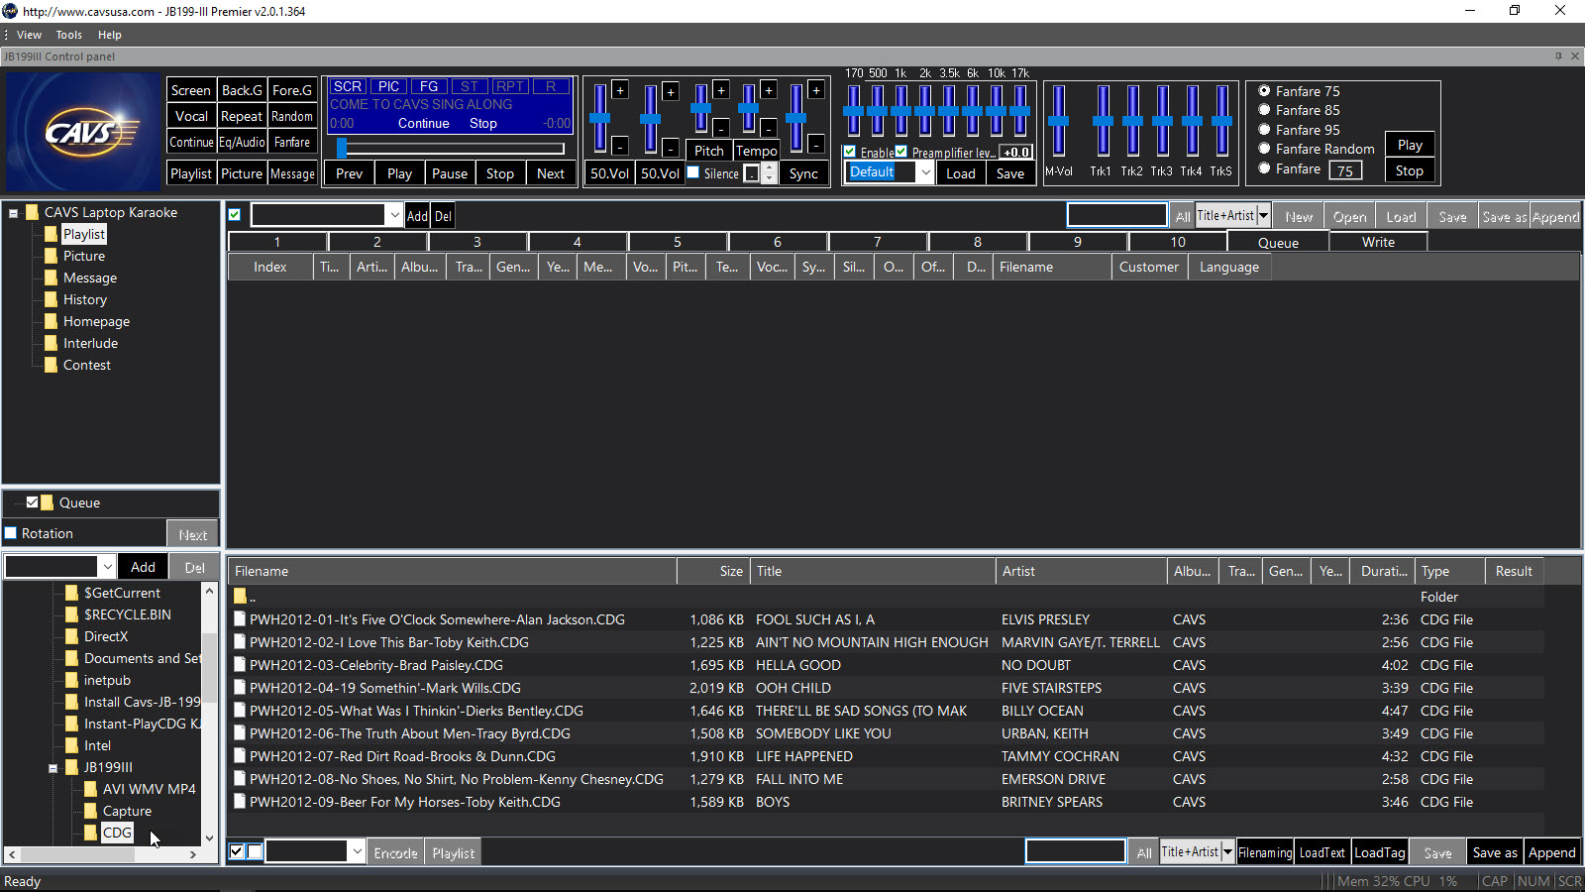
Task: Click the Sync button
Action: (x=803, y=173)
